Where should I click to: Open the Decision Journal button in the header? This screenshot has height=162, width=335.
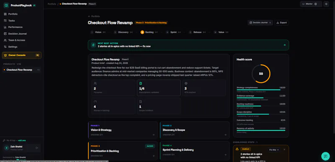point(260,23)
